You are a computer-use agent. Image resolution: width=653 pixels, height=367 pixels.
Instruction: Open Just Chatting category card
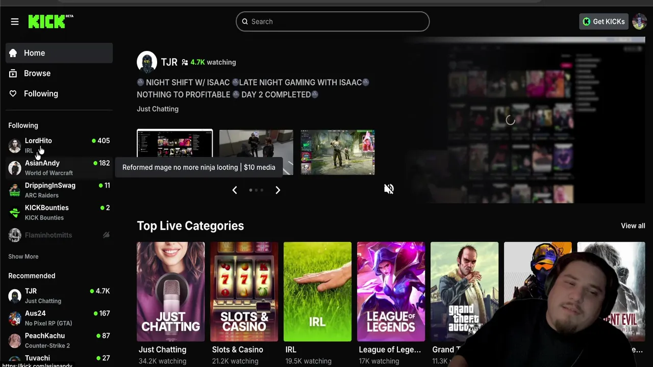click(x=170, y=292)
